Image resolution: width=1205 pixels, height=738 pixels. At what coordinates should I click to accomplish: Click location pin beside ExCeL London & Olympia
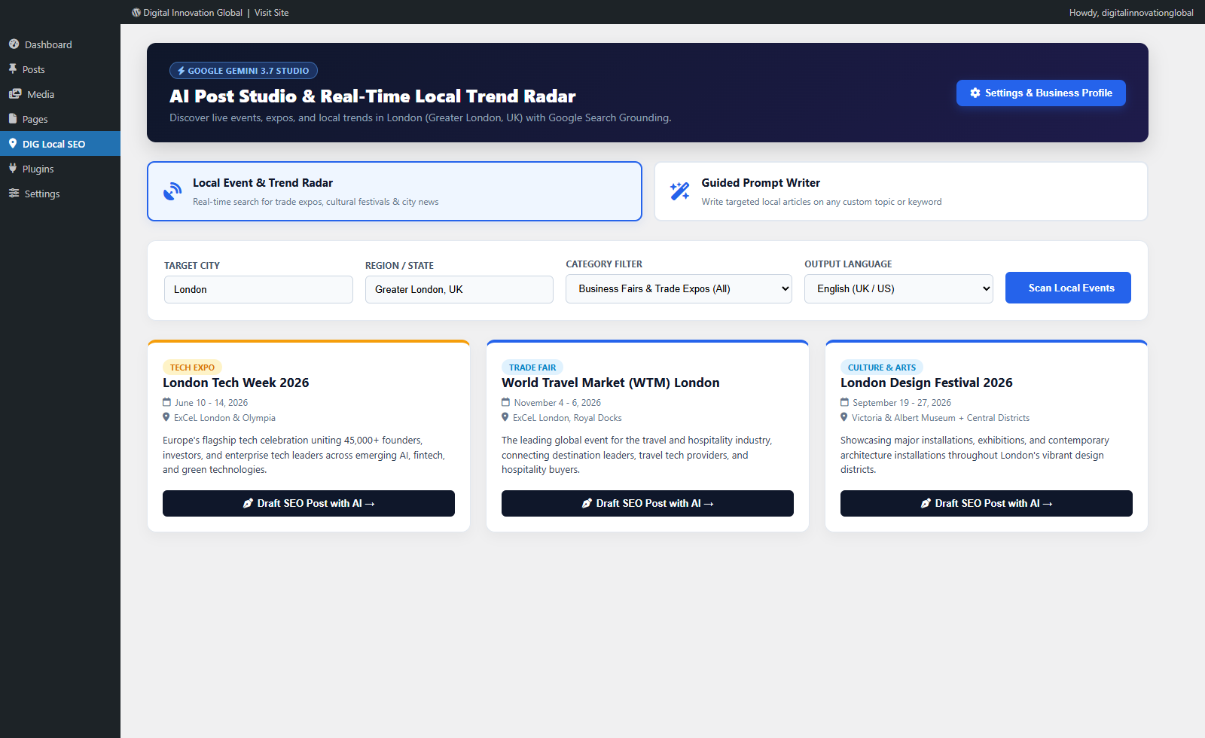166,417
